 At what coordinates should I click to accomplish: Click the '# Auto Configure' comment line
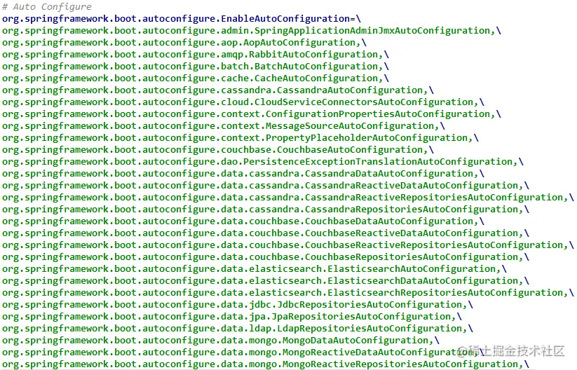[x=47, y=6]
